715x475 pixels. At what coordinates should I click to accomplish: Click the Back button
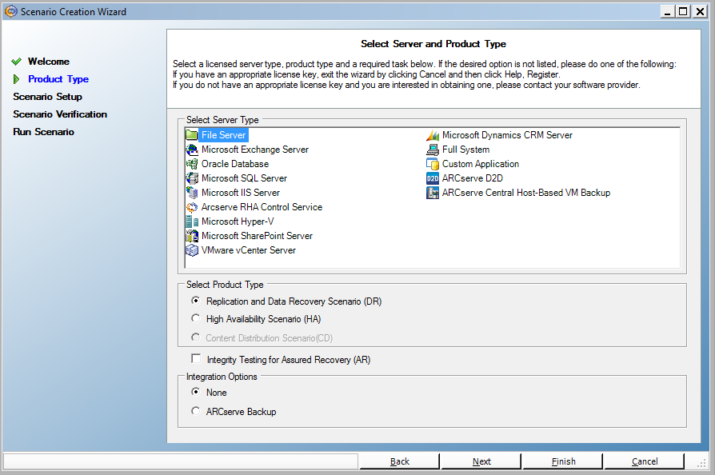(x=399, y=461)
